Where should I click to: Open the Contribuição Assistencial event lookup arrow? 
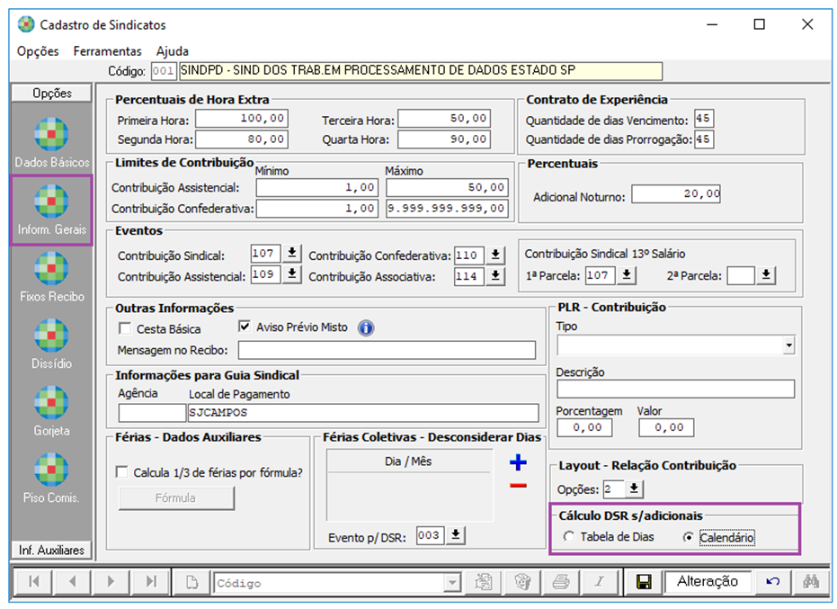click(x=292, y=274)
